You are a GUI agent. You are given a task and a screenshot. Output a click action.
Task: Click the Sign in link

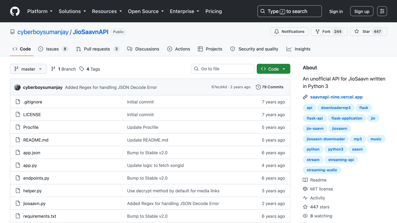pos(336,11)
